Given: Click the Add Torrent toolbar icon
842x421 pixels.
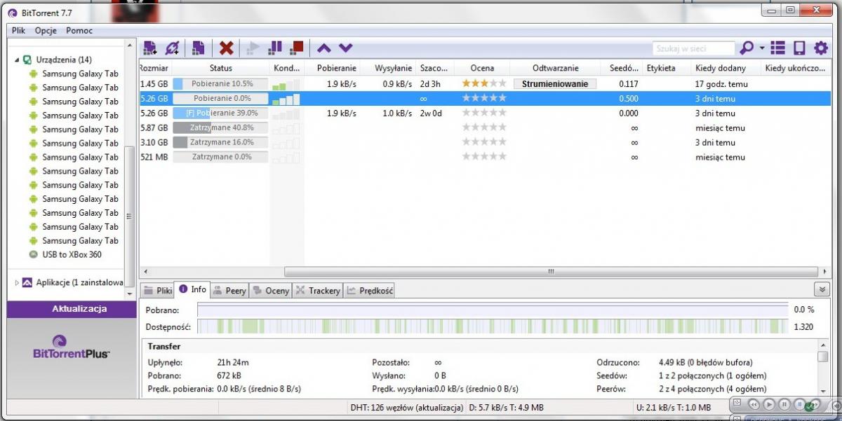Looking at the screenshot, I should (x=149, y=48).
